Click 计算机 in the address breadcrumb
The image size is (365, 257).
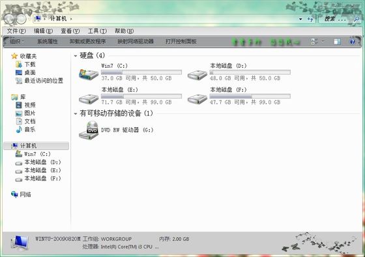click(x=59, y=18)
